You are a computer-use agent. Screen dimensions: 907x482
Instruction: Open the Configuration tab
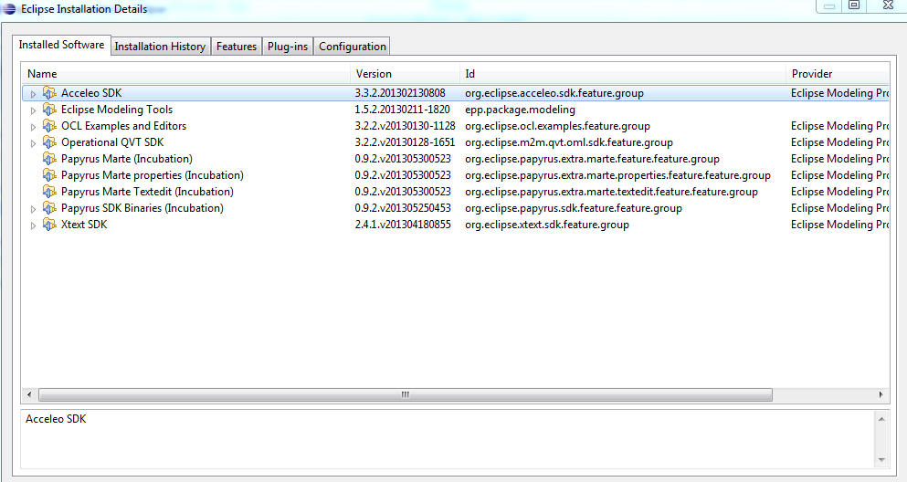(353, 47)
